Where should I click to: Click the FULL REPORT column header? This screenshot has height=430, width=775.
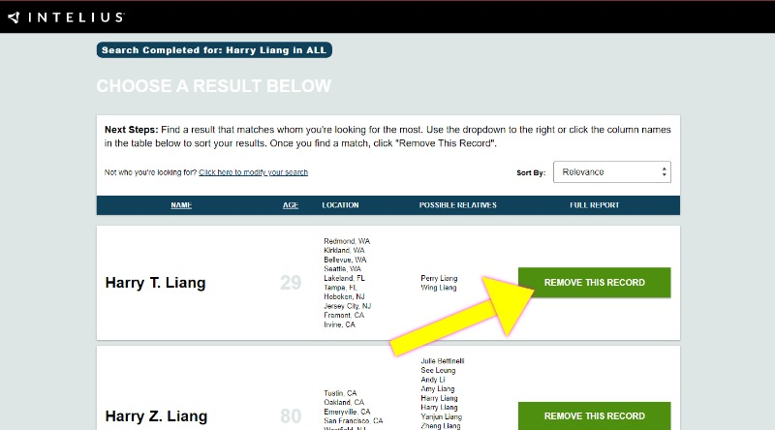click(x=594, y=205)
